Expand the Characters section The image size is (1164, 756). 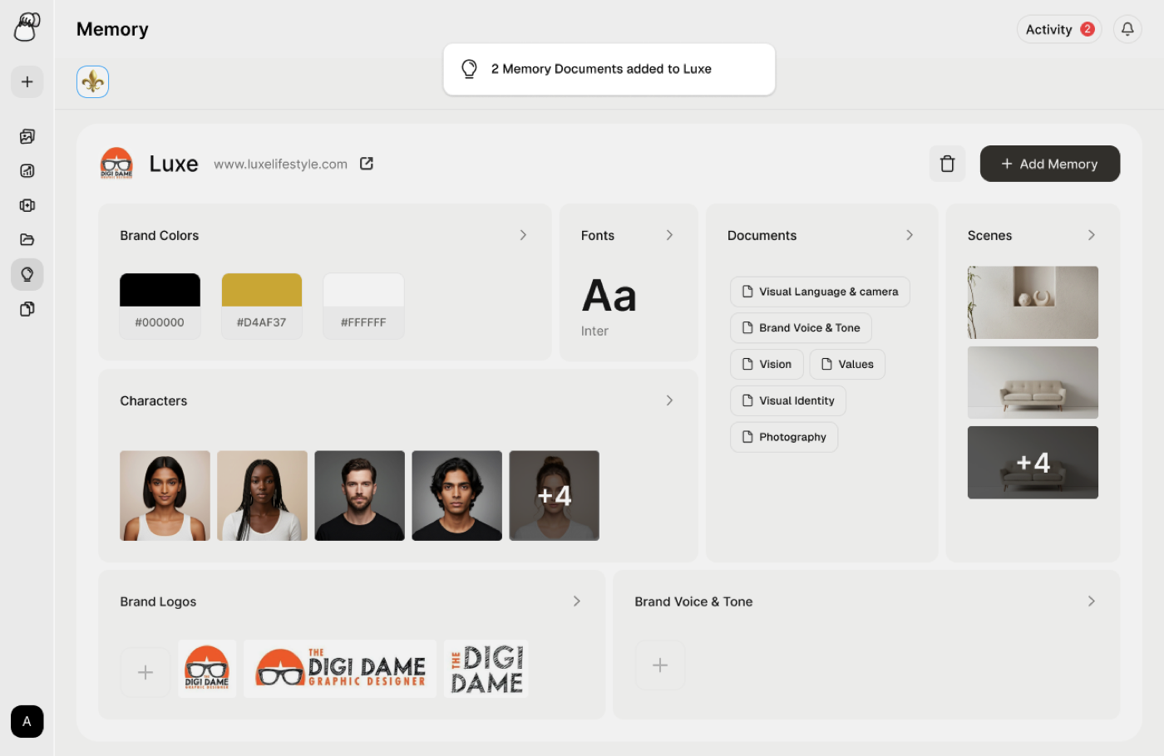coord(669,400)
